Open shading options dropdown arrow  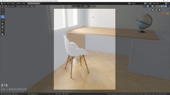tap(168, 6)
